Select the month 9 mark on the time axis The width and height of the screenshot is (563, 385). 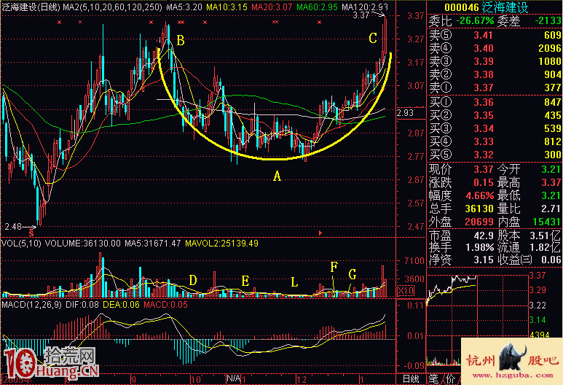133,379
